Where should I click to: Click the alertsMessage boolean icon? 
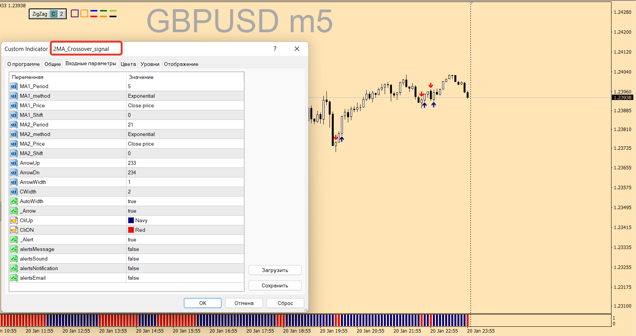tap(14, 249)
